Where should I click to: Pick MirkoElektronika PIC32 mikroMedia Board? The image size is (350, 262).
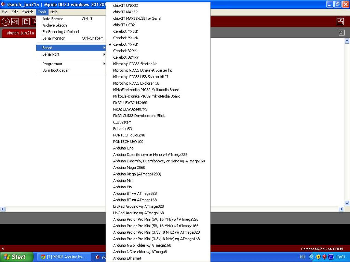click(x=158, y=96)
